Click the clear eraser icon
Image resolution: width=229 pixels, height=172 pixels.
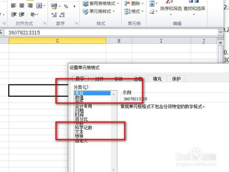click(x=152, y=11)
